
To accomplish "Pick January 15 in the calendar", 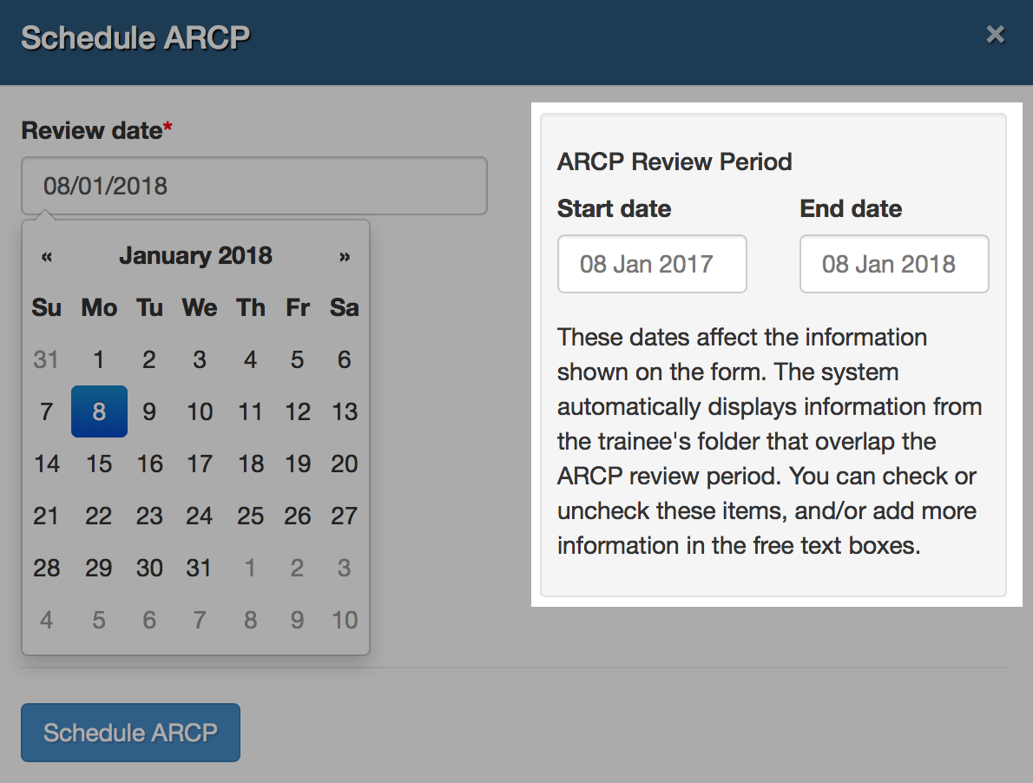I will [x=99, y=464].
